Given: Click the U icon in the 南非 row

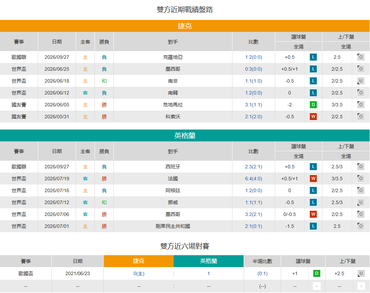Looking at the screenshot, I should pyautogui.click(x=361, y=81).
